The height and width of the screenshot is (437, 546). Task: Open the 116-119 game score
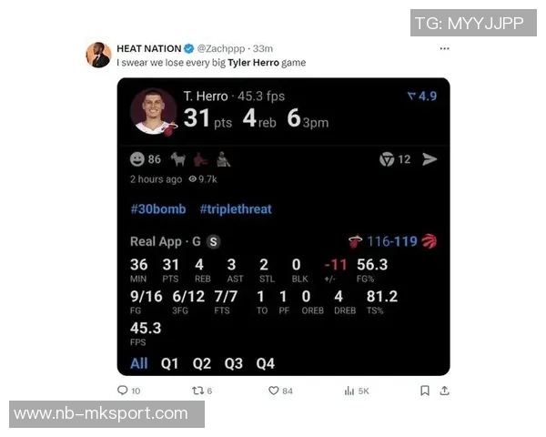392,241
